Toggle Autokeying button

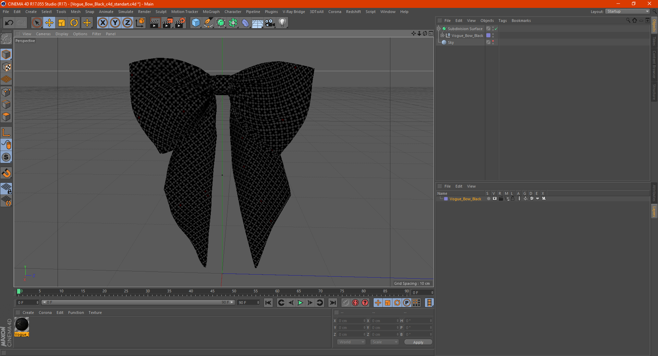click(x=355, y=303)
